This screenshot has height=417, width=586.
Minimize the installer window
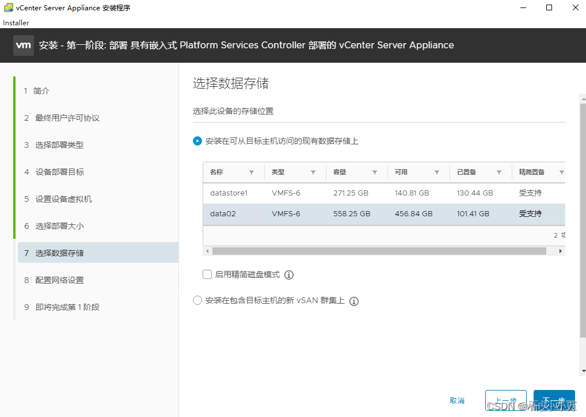(523, 7)
